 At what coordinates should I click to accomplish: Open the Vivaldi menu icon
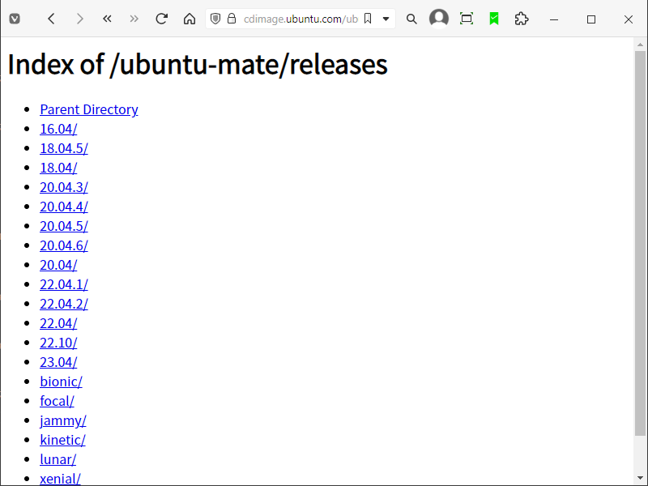point(15,19)
